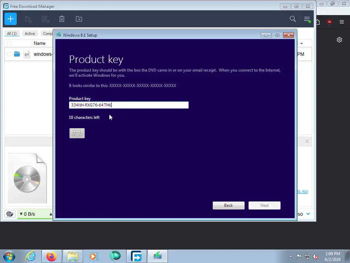
Task: Open Free Download Manager hamburger menu
Action: click(307, 19)
